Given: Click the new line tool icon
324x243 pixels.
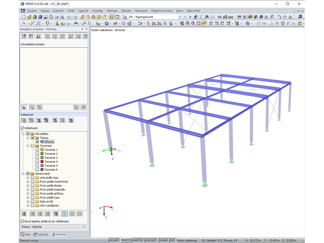Looking at the screenshot, I should [x=32, y=23].
